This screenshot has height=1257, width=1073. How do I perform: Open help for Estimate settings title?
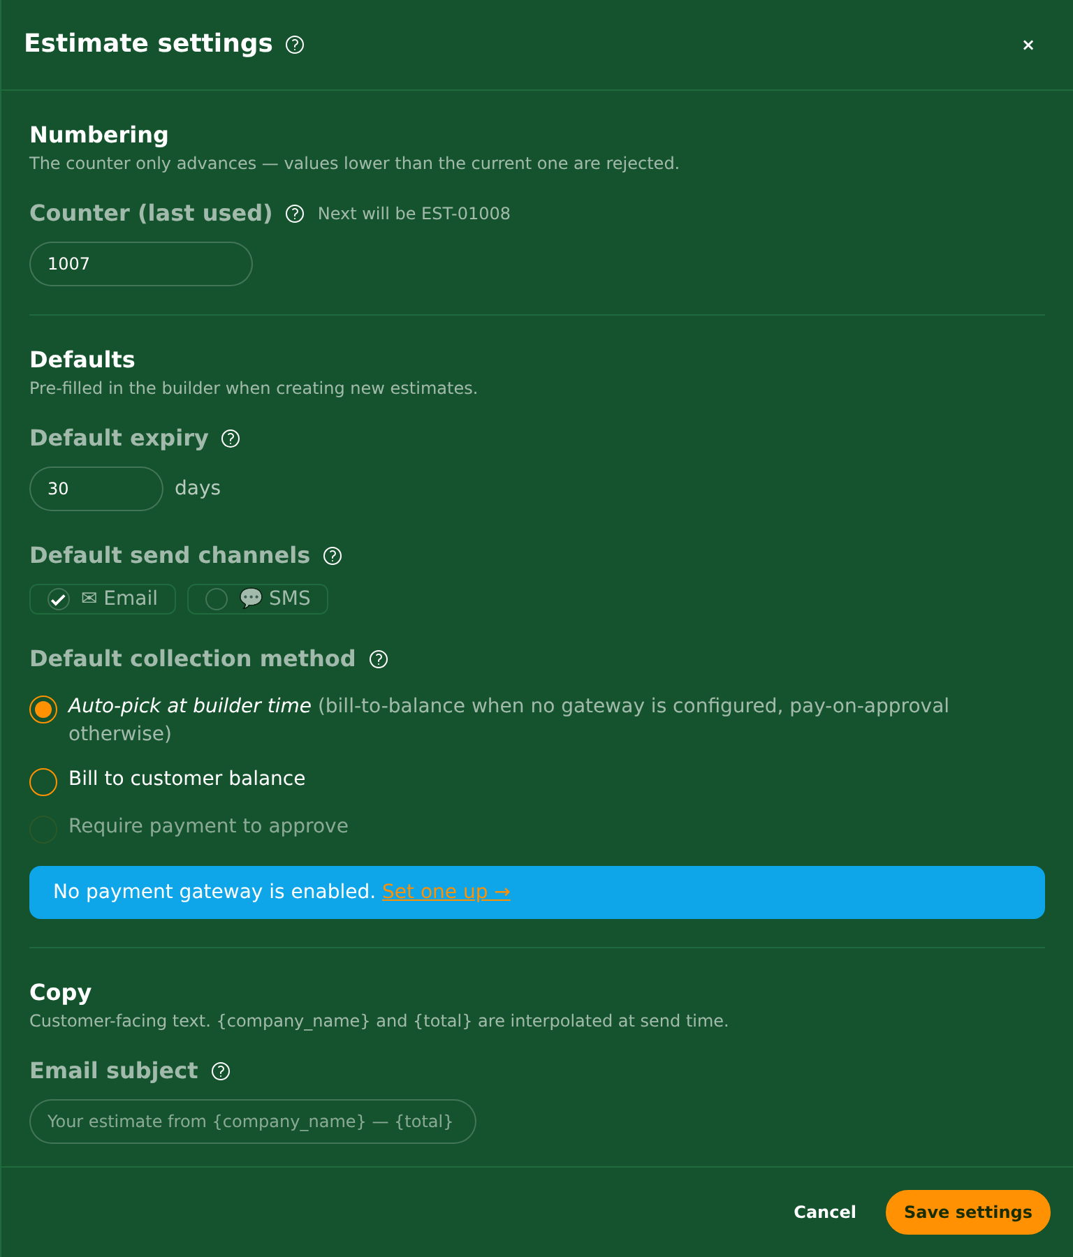[x=295, y=45]
